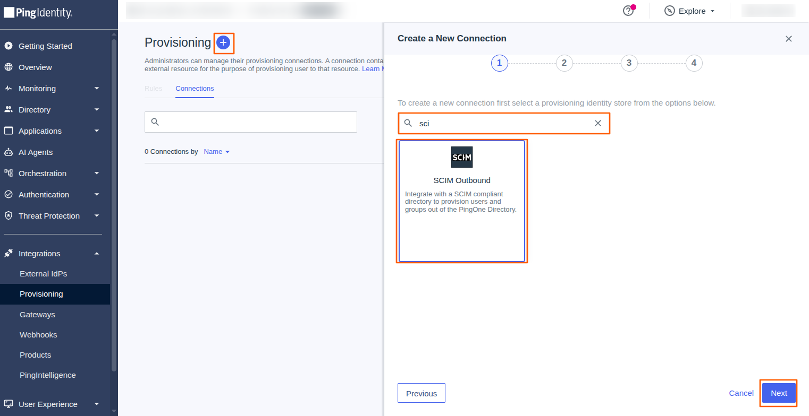Click the Explore compass icon

click(x=670, y=11)
